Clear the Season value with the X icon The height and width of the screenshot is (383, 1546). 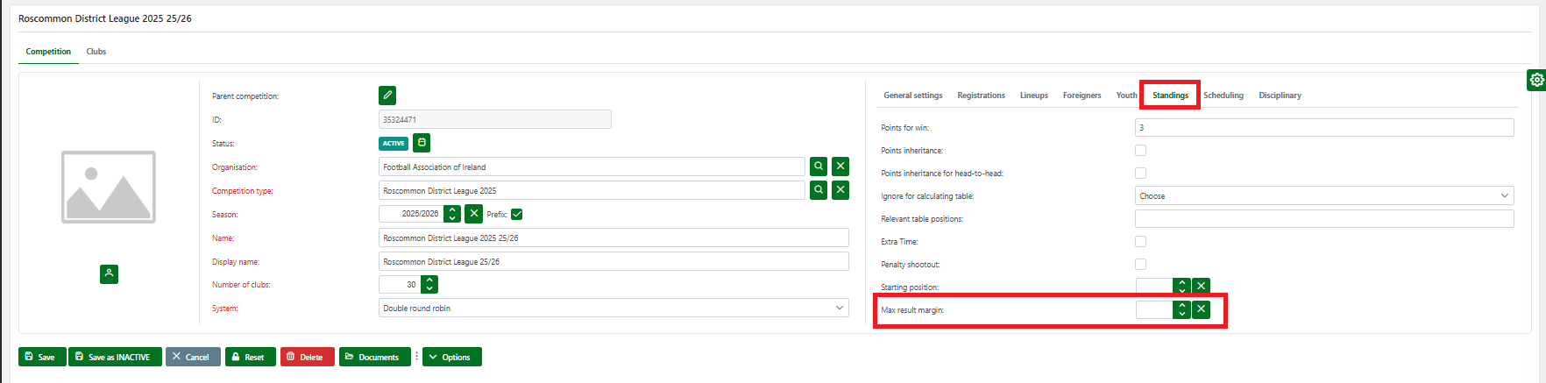tap(473, 214)
